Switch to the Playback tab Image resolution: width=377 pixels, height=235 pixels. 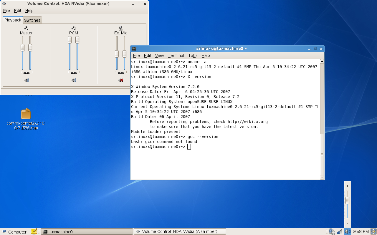click(x=13, y=20)
